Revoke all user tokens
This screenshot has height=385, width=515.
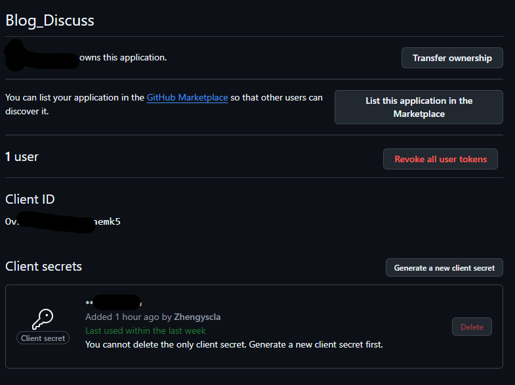pyautogui.click(x=440, y=159)
